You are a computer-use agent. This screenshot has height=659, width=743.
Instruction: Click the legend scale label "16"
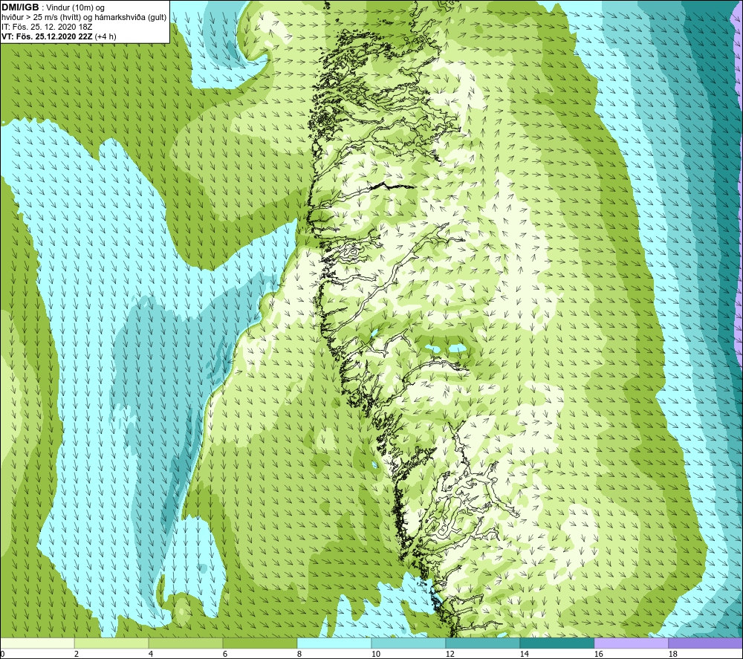click(598, 655)
